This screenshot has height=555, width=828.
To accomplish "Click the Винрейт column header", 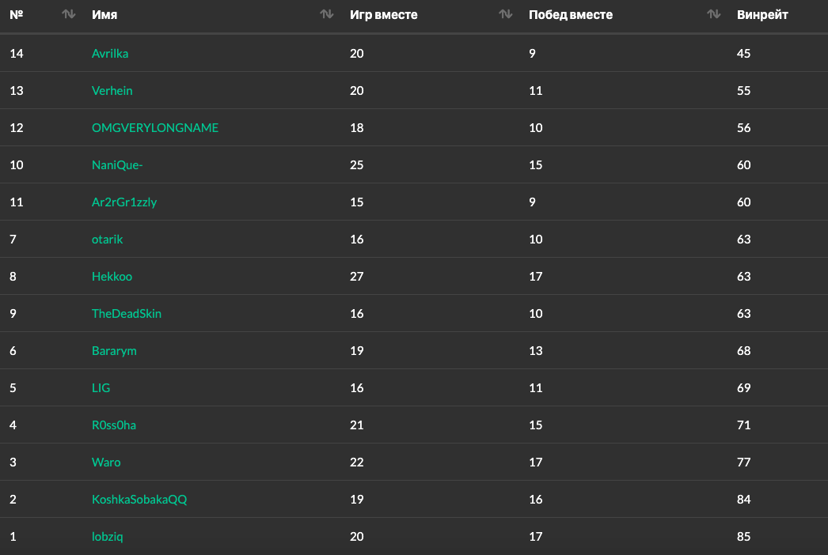I will click(762, 14).
